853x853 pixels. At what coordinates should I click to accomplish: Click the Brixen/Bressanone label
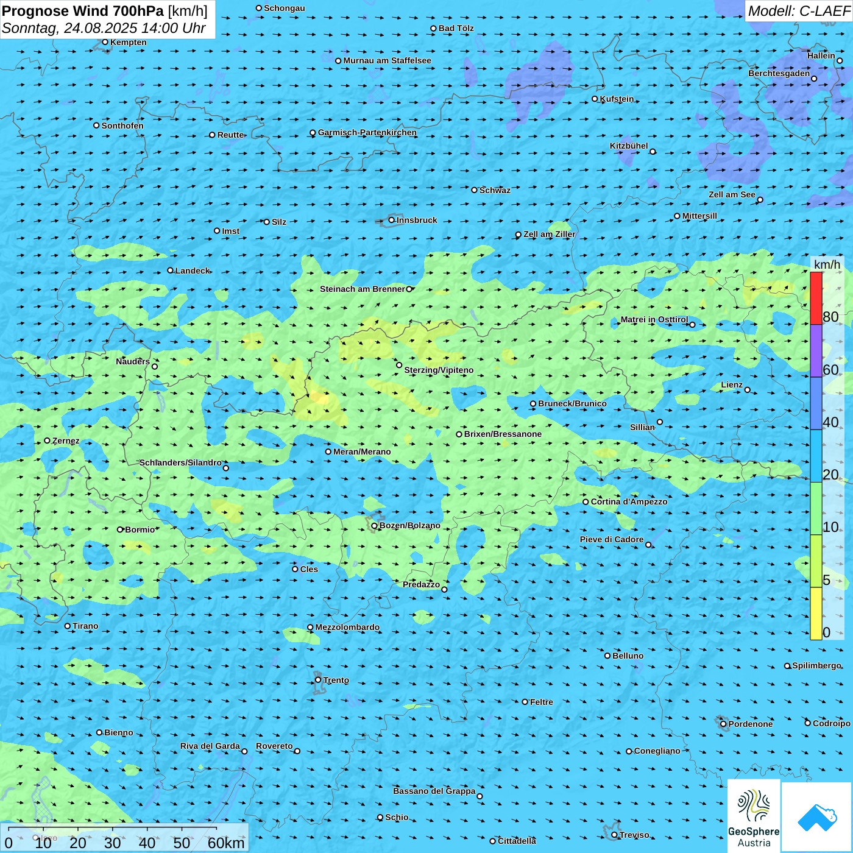(503, 434)
